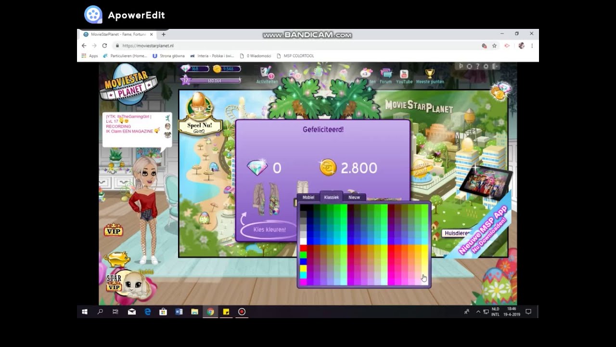Pick the cyan swatch in left column

point(303,275)
